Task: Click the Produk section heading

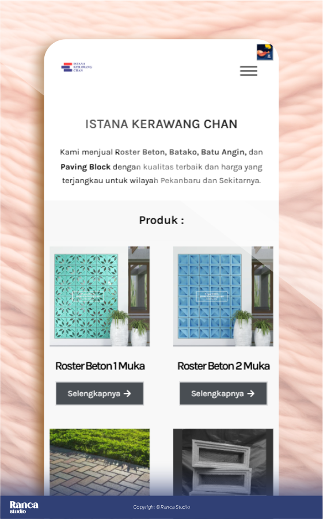Action: [x=161, y=220]
